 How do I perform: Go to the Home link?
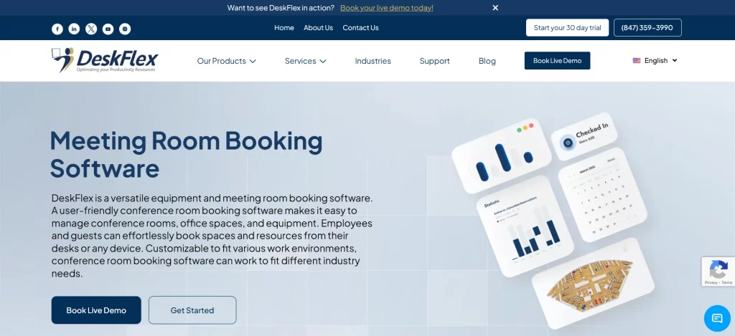284,28
